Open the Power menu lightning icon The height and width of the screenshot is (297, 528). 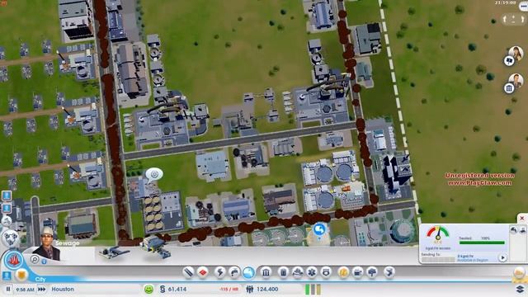(219, 272)
